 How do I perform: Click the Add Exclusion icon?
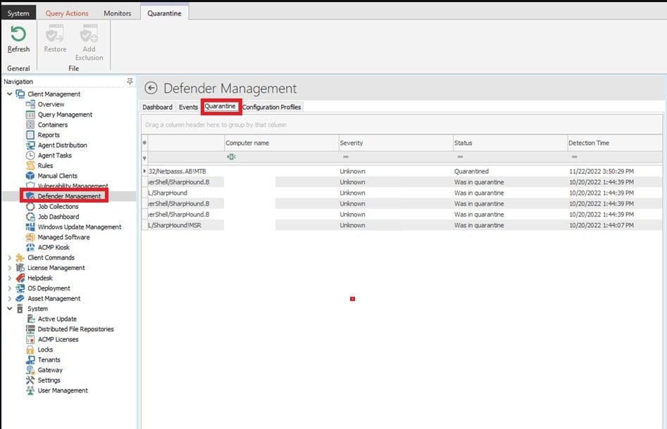[x=89, y=34]
